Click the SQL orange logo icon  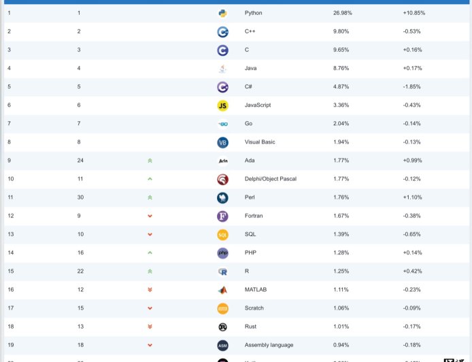[x=222, y=235]
